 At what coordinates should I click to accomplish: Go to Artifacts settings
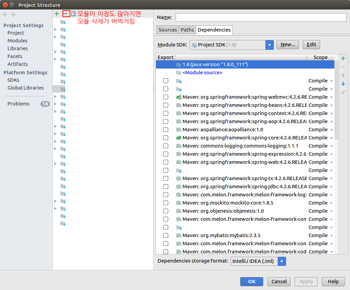tap(18, 64)
